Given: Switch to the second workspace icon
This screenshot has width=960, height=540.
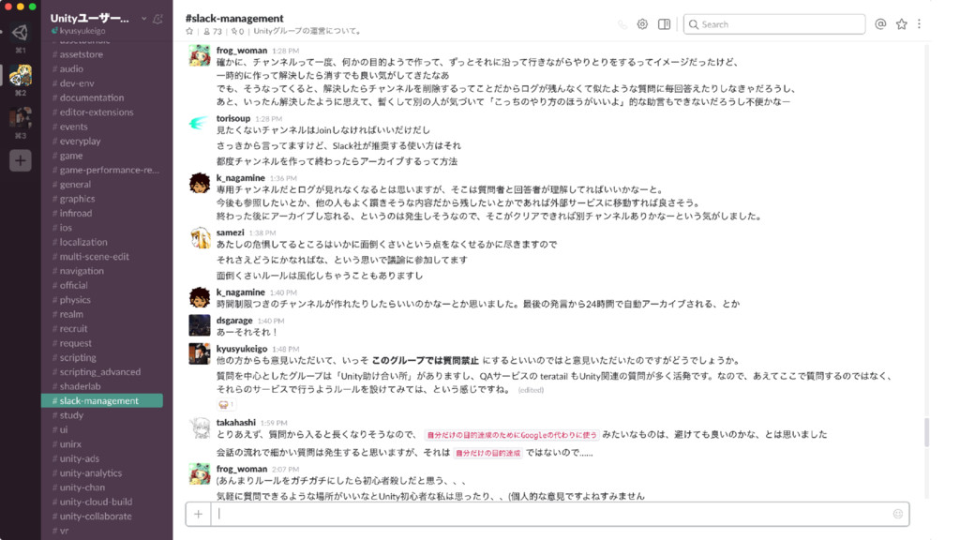Looking at the screenshot, I should (21, 75).
